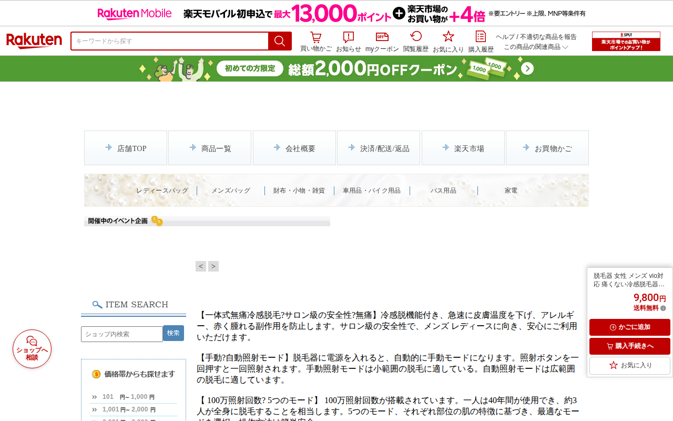Click the info icon beside 送料無料
673x421 pixels.
(x=663, y=308)
